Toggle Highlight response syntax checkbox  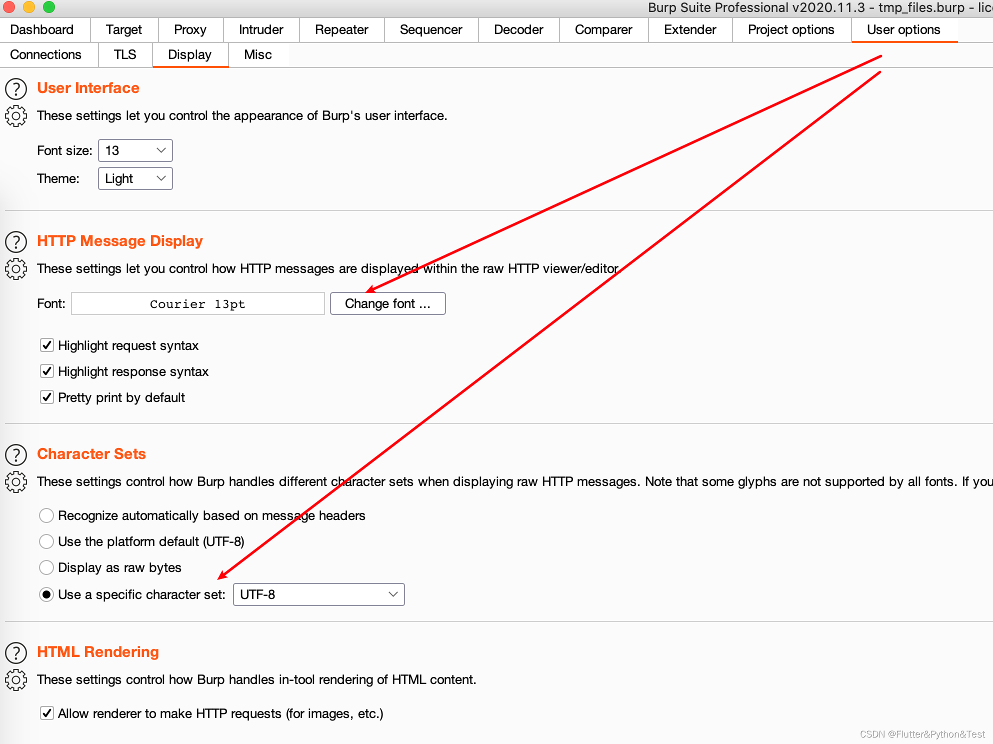[47, 371]
